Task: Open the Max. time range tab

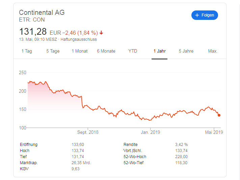Action: click(213, 51)
